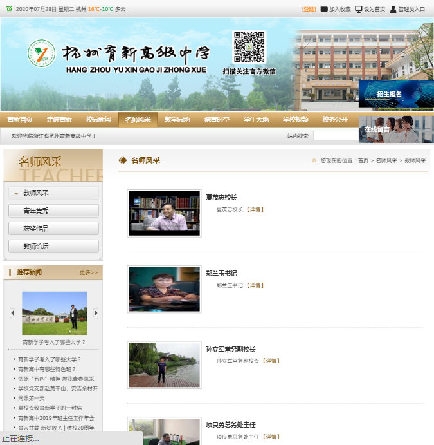Open the recommended news carousel photo
This screenshot has height=445, width=434.
click(x=55, y=313)
